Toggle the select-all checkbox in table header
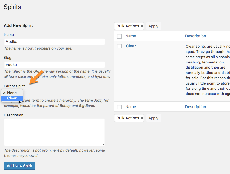The height and width of the screenshot is (174, 230). 119,36
